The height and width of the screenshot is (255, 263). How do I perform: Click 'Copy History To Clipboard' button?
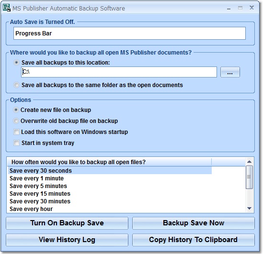point(194,240)
